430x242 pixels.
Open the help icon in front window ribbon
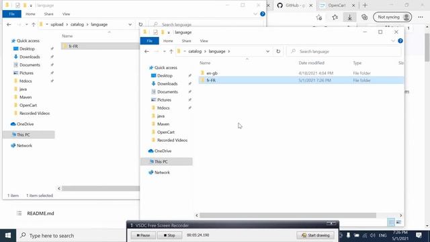click(400, 41)
